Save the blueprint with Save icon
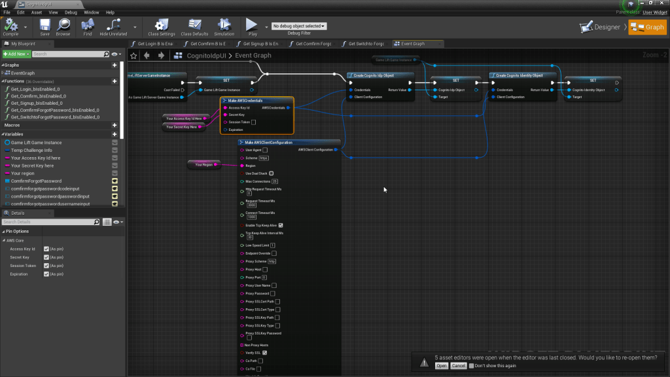Viewport: 670px width, 377px height. [x=44, y=26]
